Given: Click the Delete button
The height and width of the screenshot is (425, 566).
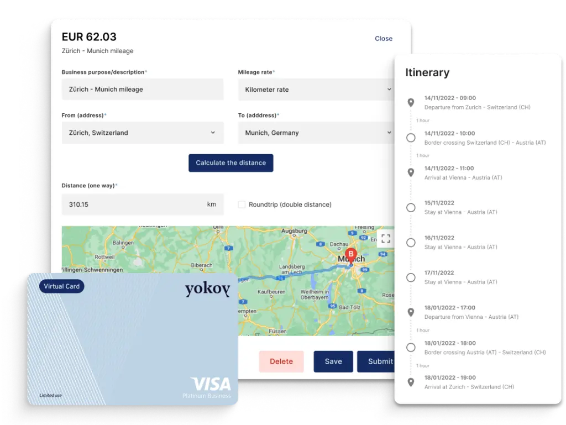Looking at the screenshot, I should [281, 361].
